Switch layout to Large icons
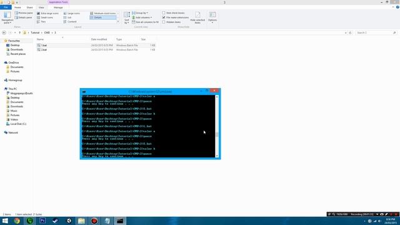Image resolution: width=400 pixels, height=225 pixels. [72, 13]
